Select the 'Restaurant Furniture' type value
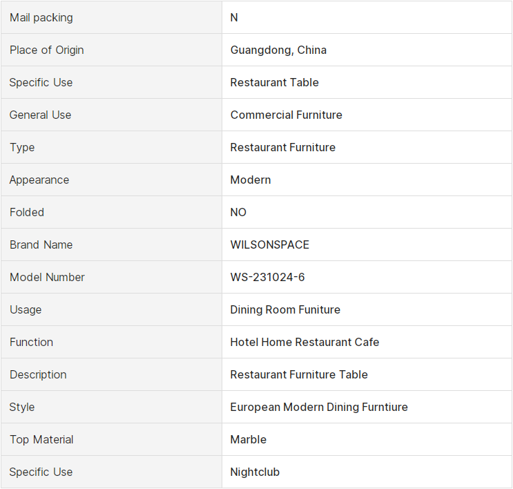The height and width of the screenshot is (489, 513). pyautogui.click(x=282, y=147)
